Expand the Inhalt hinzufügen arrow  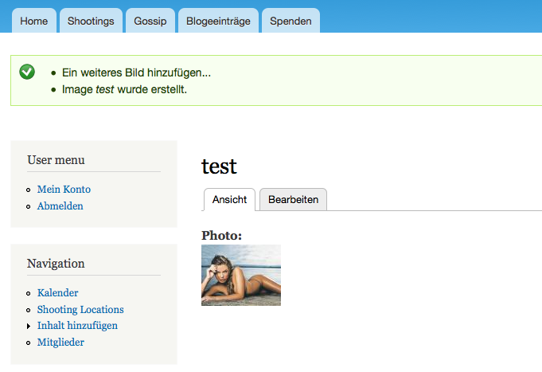pyautogui.click(x=29, y=327)
